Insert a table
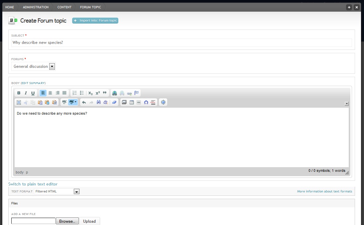 [x=132, y=102]
